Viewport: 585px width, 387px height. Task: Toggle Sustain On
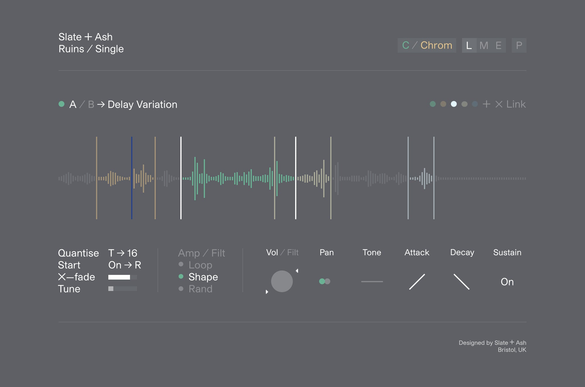[x=507, y=282]
